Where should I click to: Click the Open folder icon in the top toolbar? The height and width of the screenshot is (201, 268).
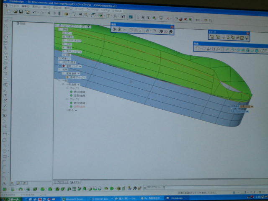tap(15, 12)
